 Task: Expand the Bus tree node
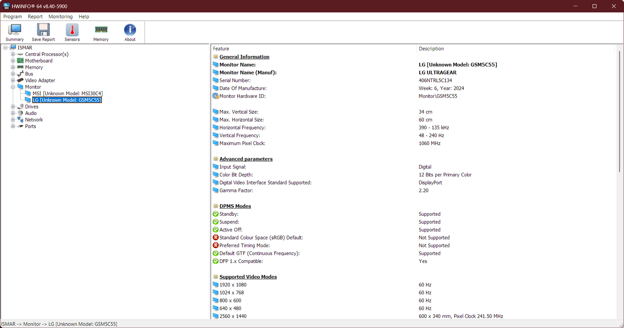point(13,74)
